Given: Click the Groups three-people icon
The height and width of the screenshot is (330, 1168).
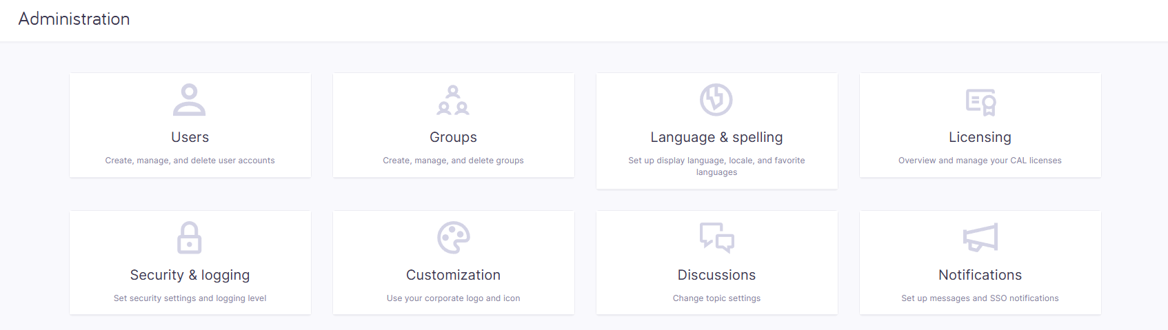Looking at the screenshot, I should [x=453, y=100].
